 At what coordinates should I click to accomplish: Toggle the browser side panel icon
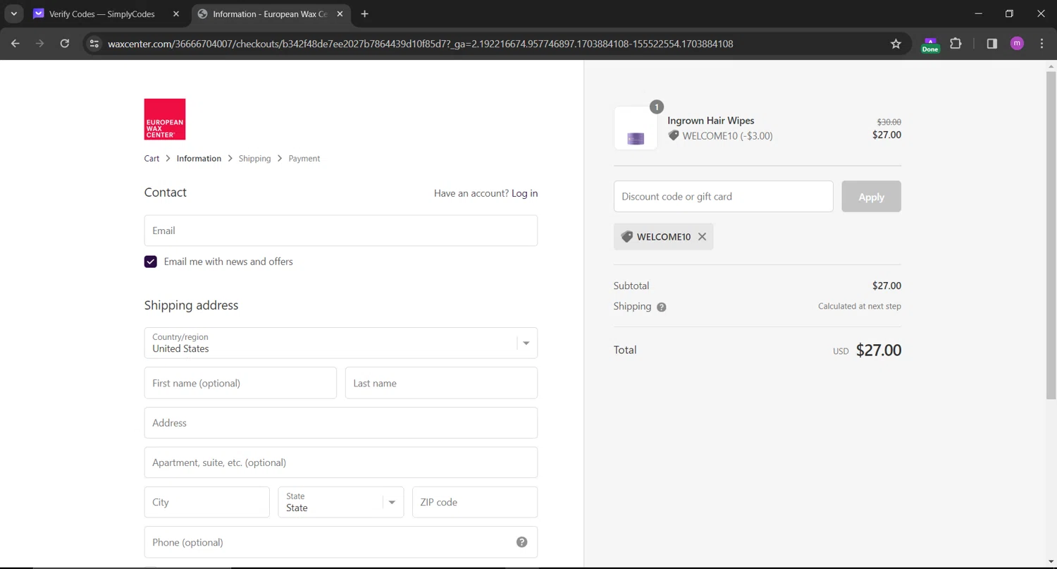coord(991,44)
